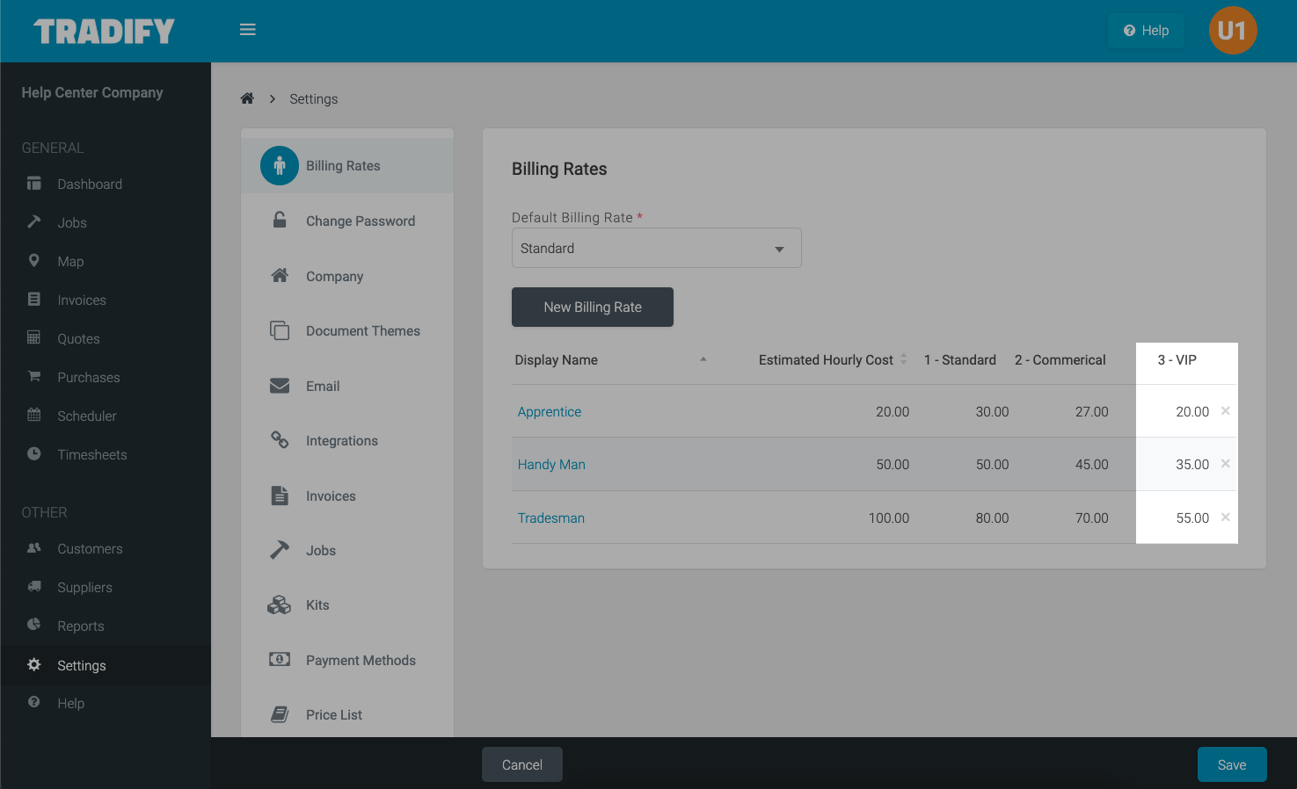Click the home icon in the breadcrumb

click(247, 98)
